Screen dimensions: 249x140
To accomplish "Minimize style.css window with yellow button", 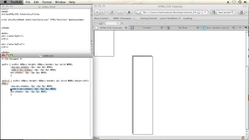I will (7, 56).
